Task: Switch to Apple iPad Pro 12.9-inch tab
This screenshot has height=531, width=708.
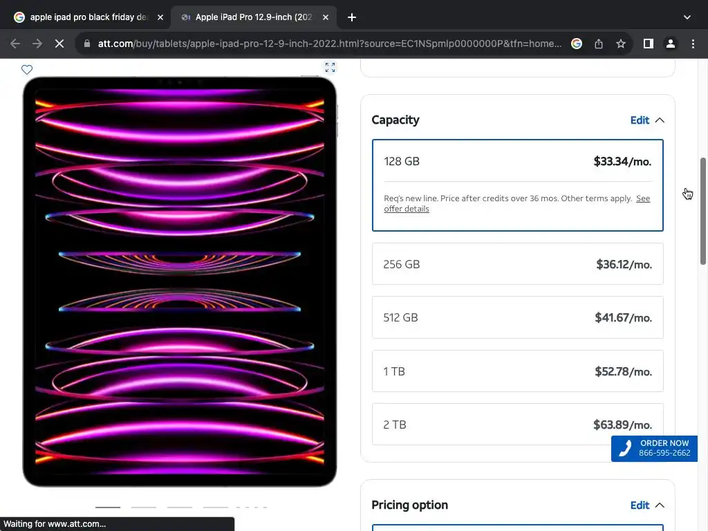Action: click(x=254, y=17)
